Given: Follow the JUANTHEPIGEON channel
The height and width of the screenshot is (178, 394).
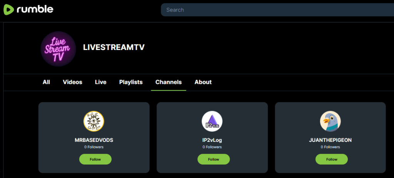Looking at the screenshot, I should [x=331, y=159].
